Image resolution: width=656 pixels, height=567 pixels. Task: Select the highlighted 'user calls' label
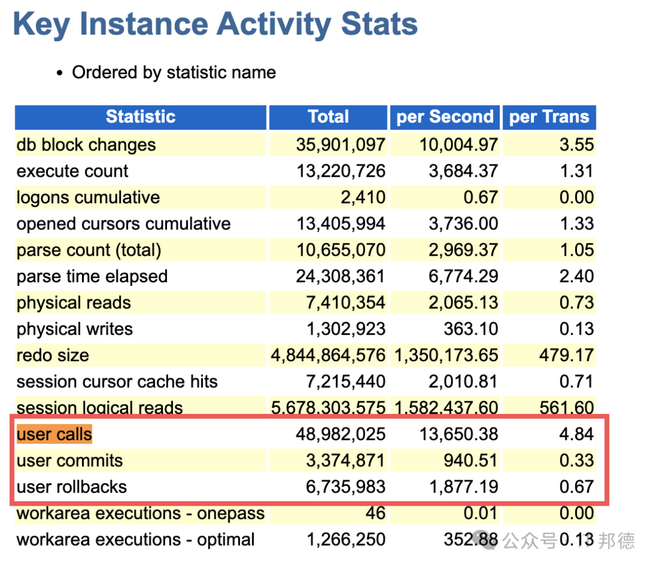pos(55,435)
